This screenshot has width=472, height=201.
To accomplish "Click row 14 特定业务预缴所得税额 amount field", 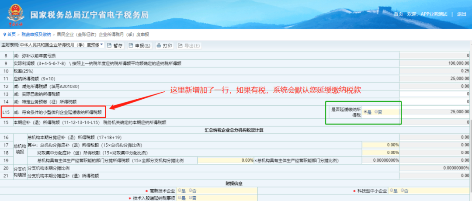I will tap(434, 102).
